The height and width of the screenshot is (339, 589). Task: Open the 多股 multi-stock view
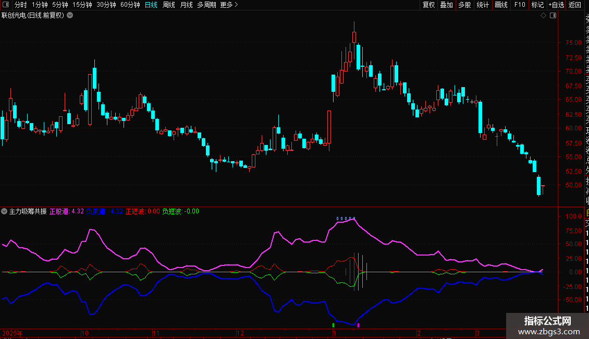coord(464,5)
